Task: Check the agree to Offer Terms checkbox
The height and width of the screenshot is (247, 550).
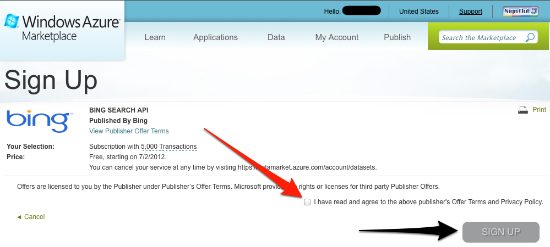Action: (307, 202)
